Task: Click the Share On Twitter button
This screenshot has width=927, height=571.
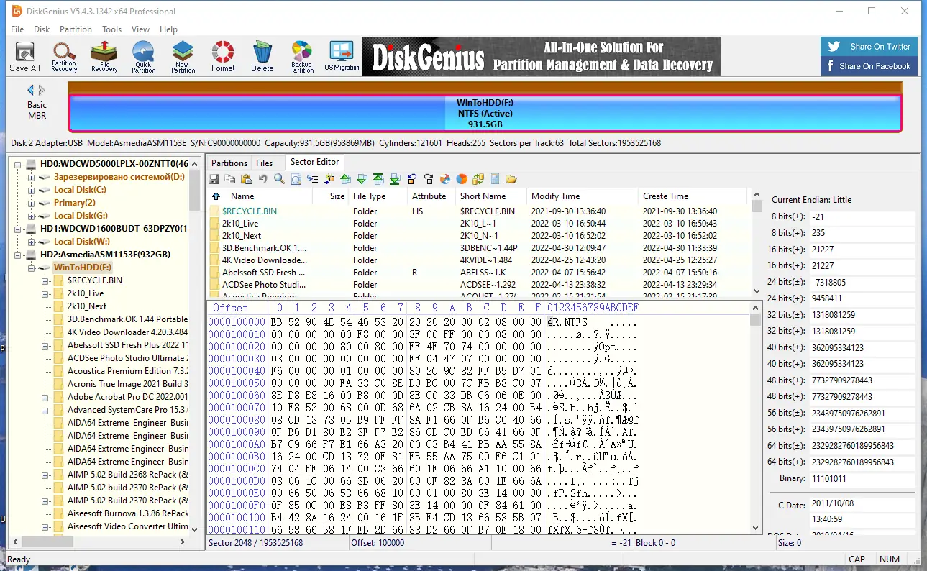Action: coord(869,46)
